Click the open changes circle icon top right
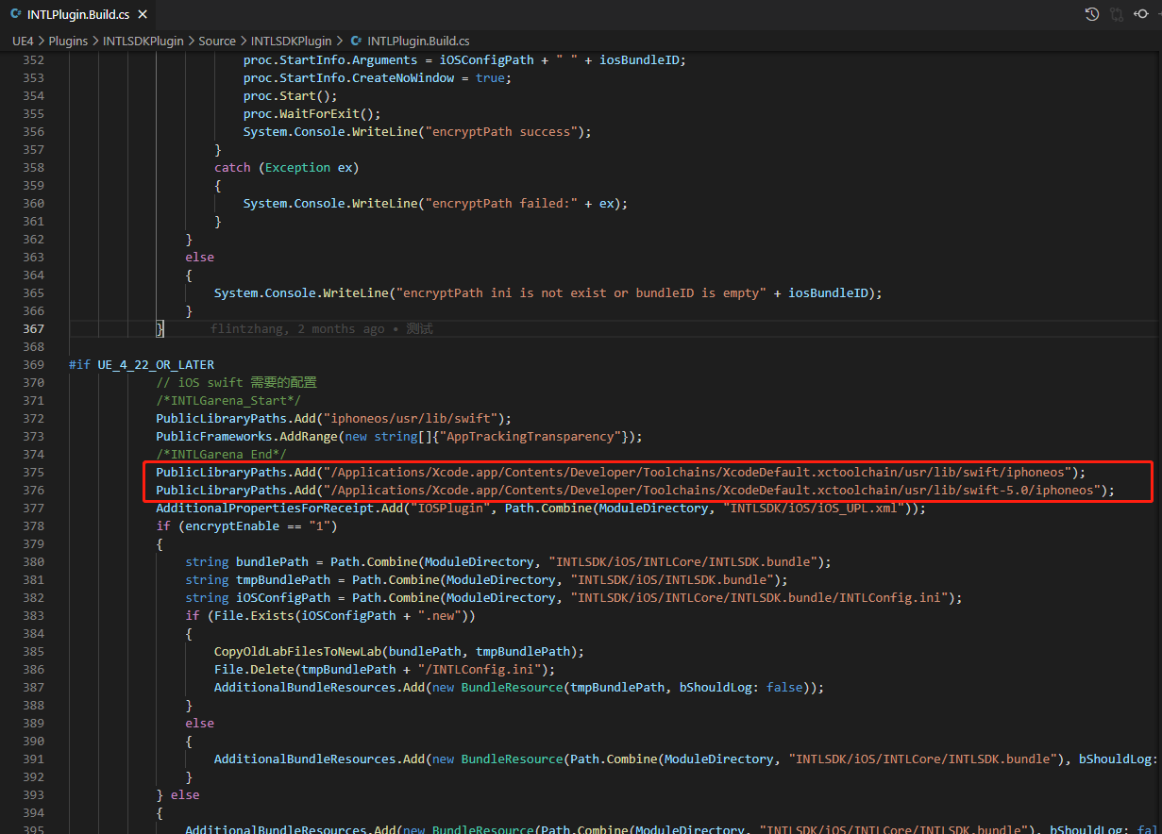Image resolution: width=1162 pixels, height=834 pixels. 1142,14
